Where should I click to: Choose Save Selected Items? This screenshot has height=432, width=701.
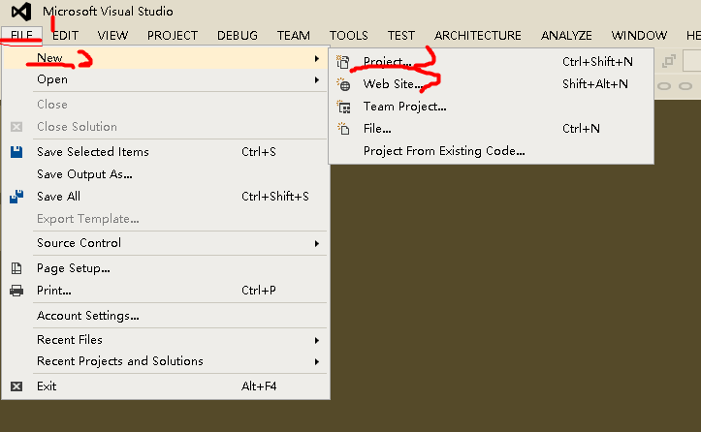click(x=166, y=152)
